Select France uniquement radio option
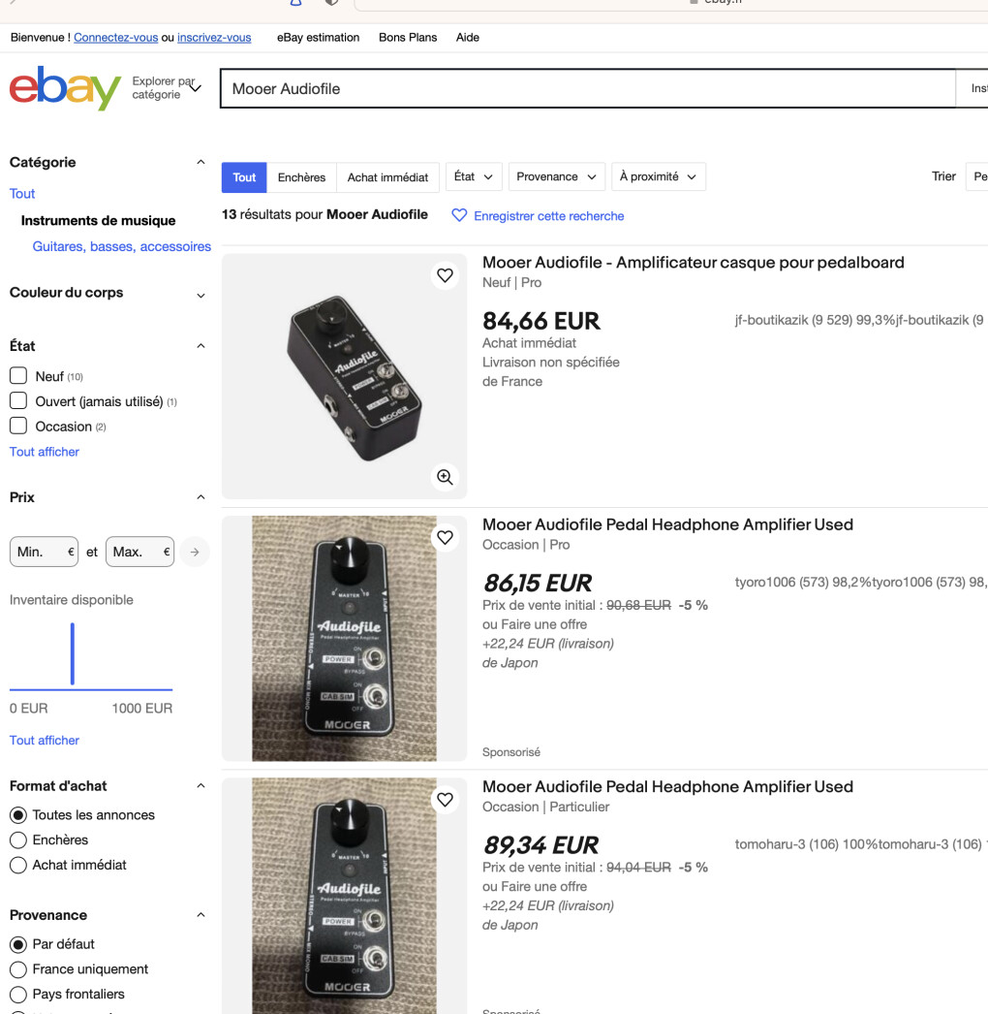 (x=18, y=968)
